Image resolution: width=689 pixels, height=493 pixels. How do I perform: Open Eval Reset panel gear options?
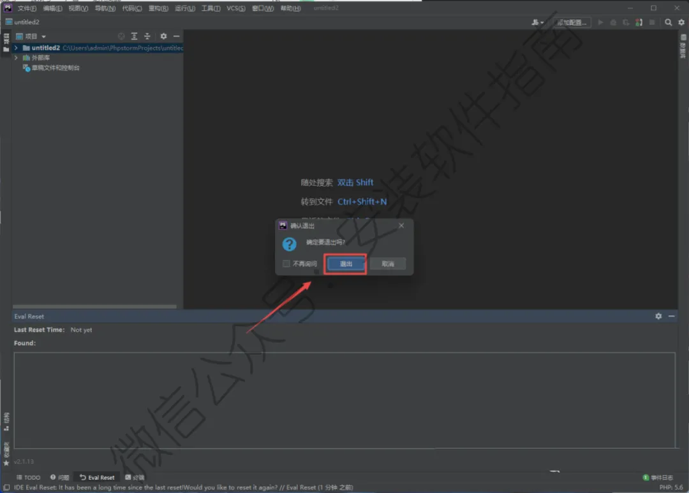(658, 316)
